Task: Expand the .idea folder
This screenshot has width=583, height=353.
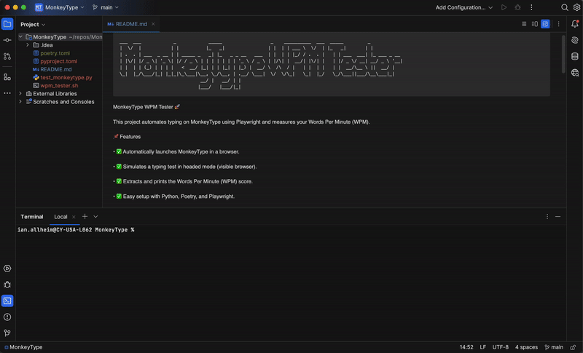Action: click(x=28, y=45)
